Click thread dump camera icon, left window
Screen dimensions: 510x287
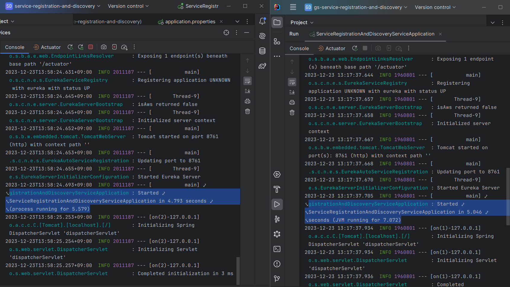pyautogui.click(x=104, y=47)
